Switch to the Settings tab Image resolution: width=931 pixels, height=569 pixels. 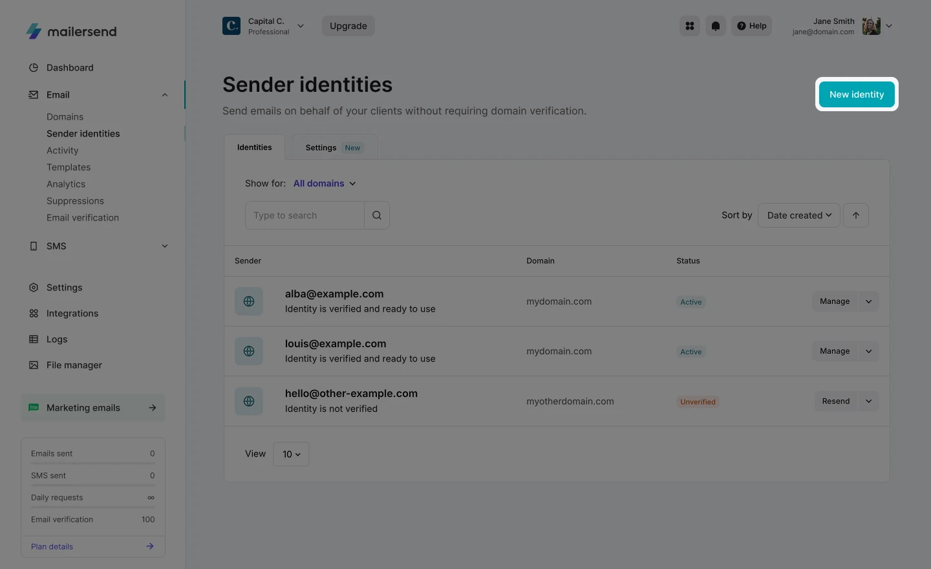[x=334, y=147]
